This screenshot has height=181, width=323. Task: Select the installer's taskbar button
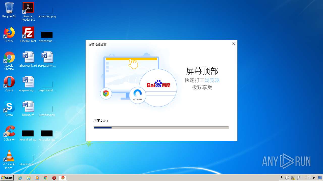coord(63,178)
